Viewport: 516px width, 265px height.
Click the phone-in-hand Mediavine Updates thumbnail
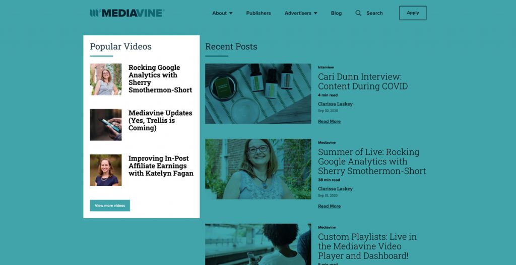click(x=106, y=125)
